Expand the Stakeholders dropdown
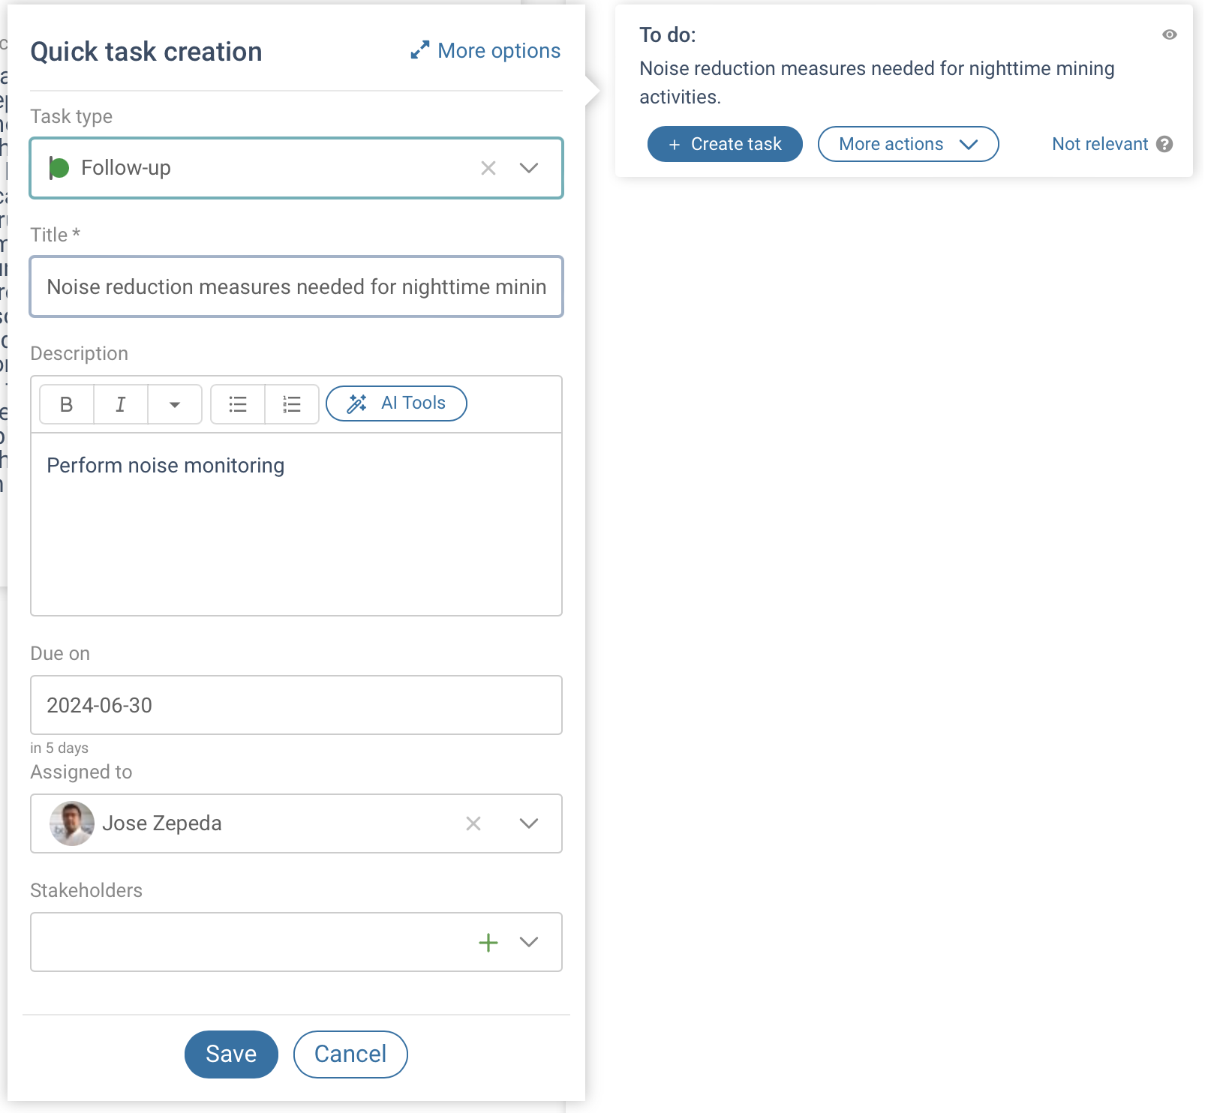This screenshot has width=1205, height=1113. [529, 942]
